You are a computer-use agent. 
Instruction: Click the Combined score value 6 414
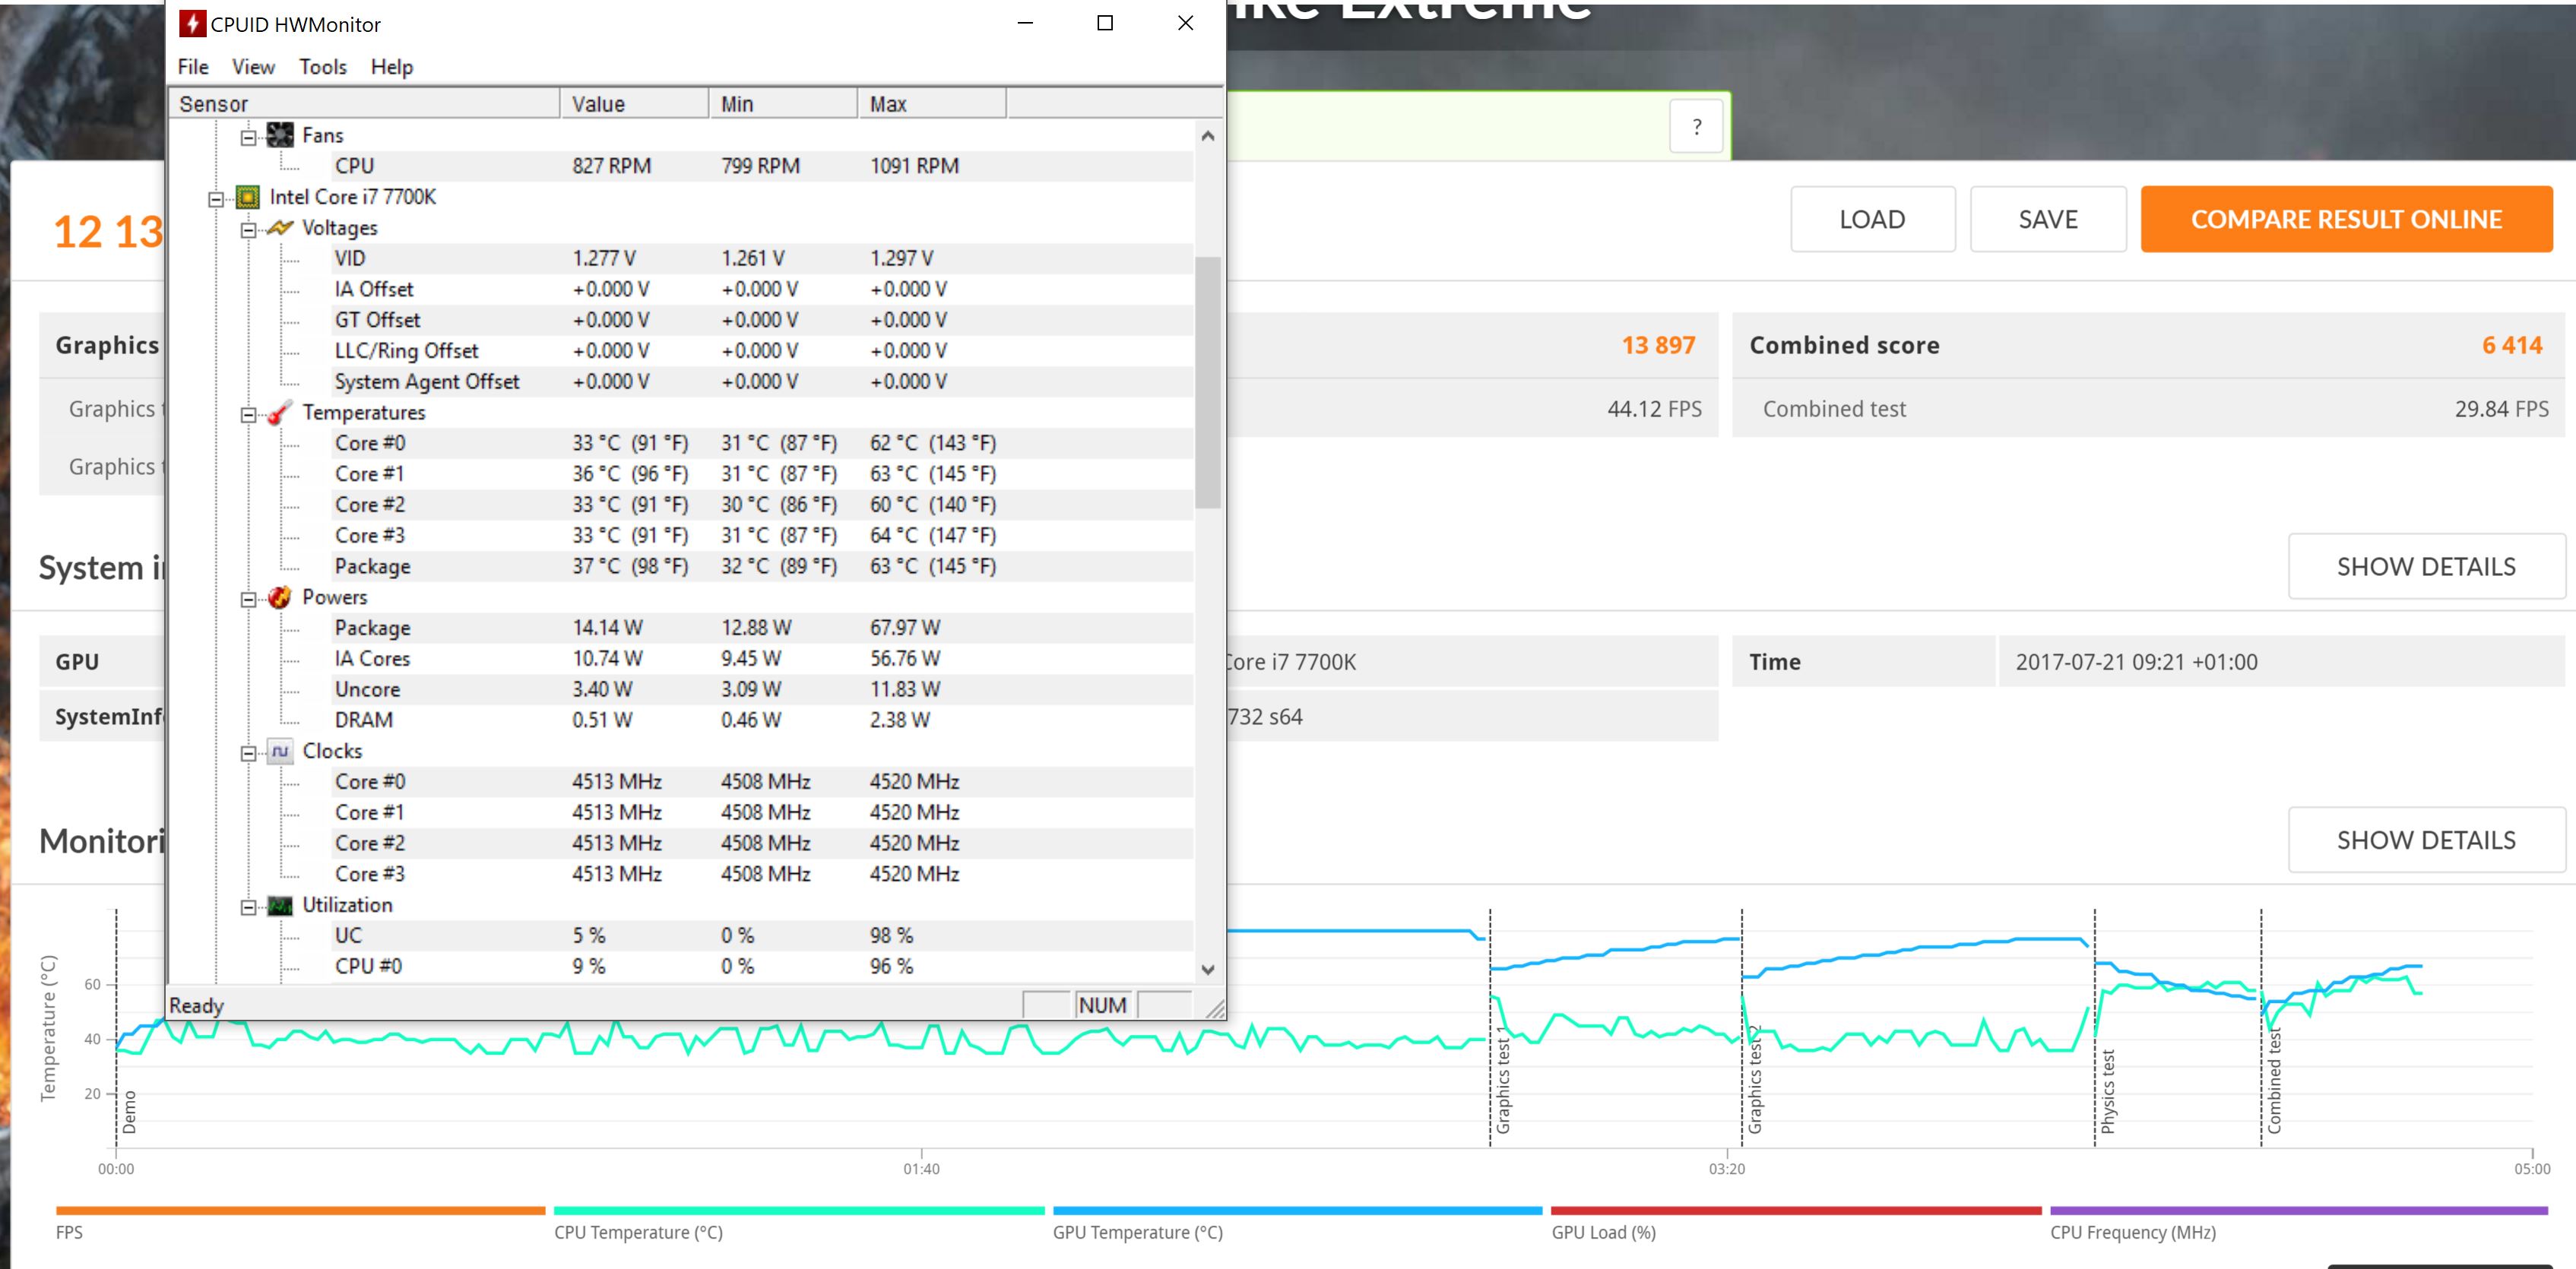click(2511, 345)
